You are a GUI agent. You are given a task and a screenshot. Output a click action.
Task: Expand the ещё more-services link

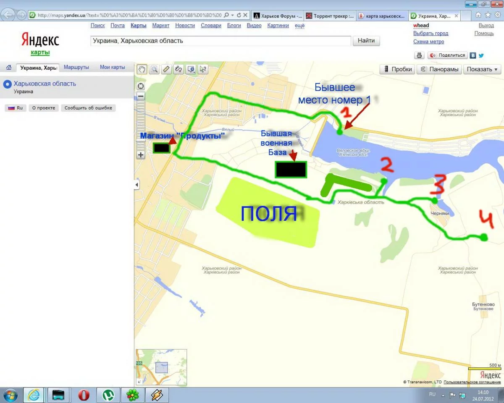point(299,26)
